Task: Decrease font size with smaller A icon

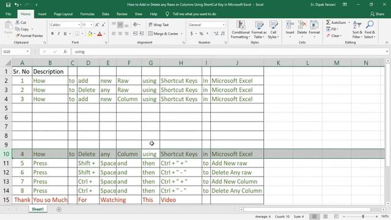Action: [103, 24]
